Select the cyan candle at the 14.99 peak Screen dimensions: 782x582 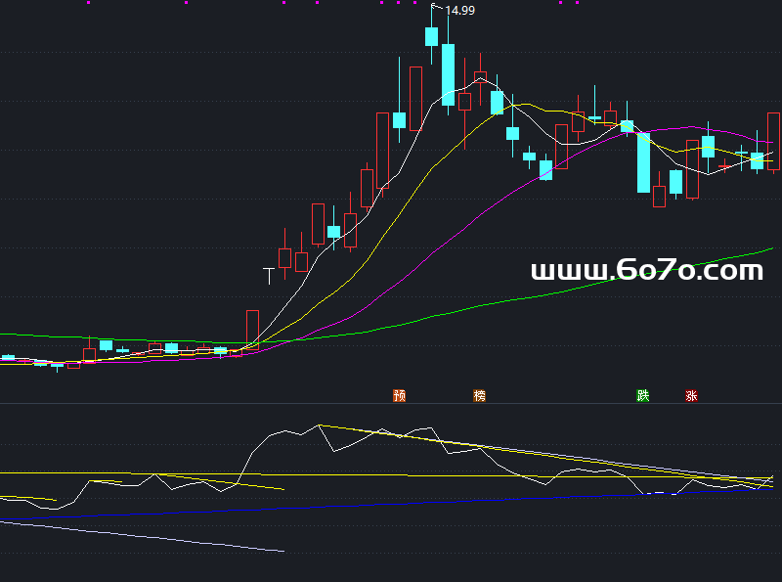(x=431, y=36)
